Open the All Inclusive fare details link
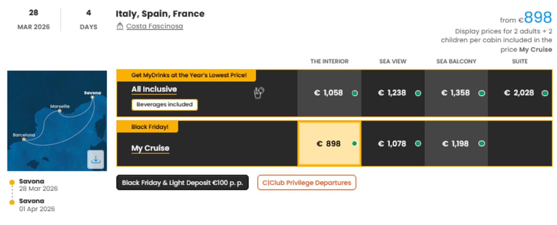Image resolution: width=557 pixels, height=225 pixels. tap(154, 89)
